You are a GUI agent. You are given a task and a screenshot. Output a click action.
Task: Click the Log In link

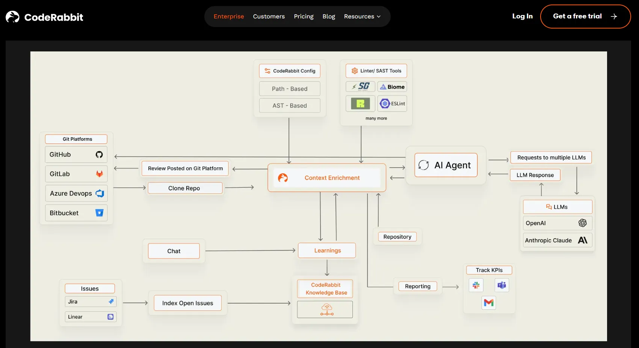pyautogui.click(x=522, y=16)
